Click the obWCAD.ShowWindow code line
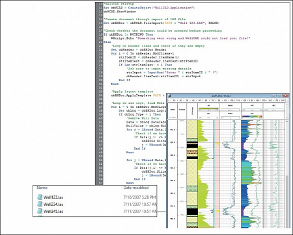The width and height of the screenshot is (293, 235). point(120,12)
